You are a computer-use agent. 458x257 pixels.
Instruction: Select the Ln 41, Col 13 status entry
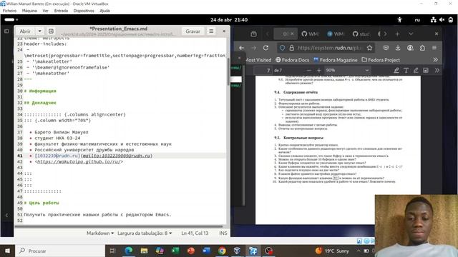195,233
